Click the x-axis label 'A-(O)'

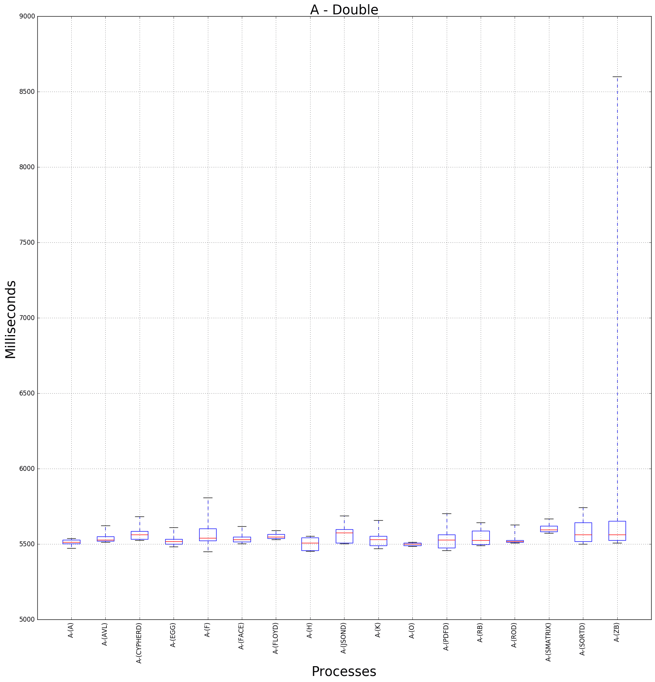click(412, 630)
